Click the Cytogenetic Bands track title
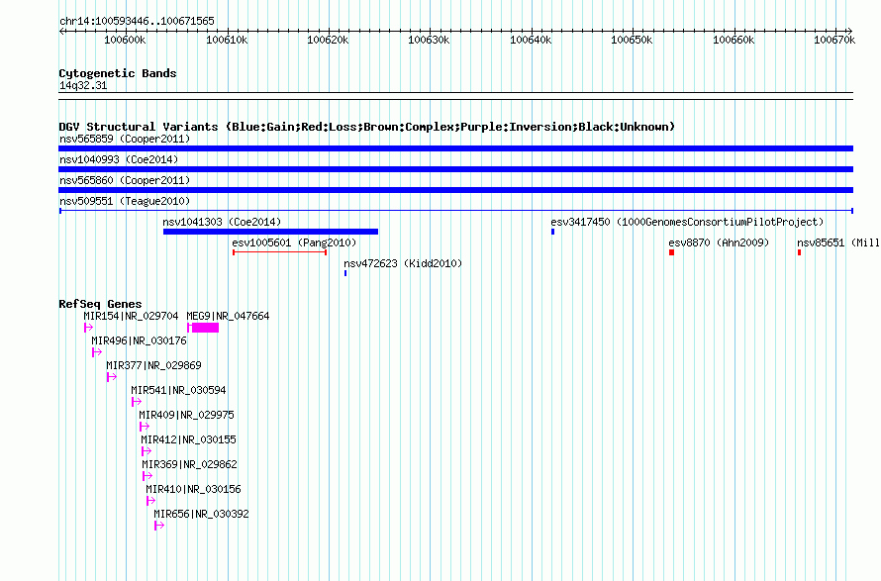881x581 pixels. pyautogui.click(x=118, y=73)
